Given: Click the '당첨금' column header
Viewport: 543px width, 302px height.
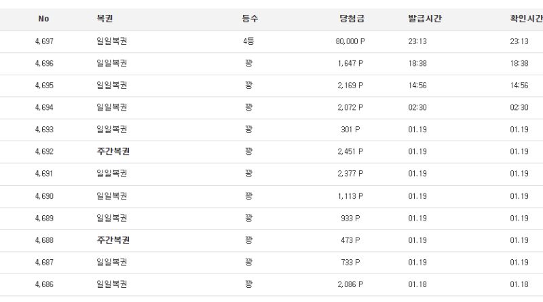Looking at the screenshot, I should [x=351, y=20].
